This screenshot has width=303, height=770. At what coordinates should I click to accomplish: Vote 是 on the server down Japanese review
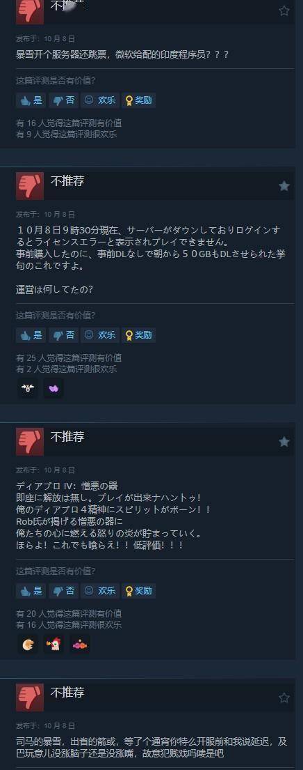point(31,335)
